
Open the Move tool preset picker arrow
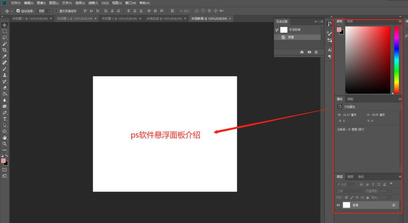point(12,11)
